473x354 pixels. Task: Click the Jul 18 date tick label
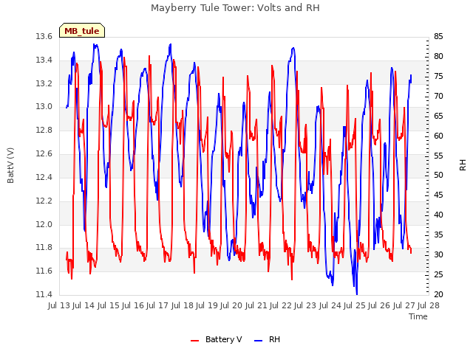point(183,305)
